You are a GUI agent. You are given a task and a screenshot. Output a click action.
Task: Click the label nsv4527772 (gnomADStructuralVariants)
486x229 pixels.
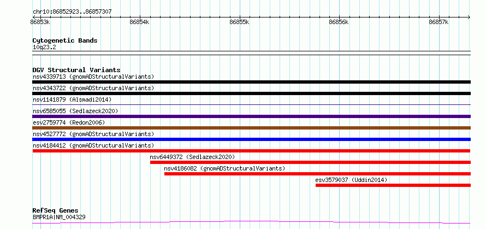93,134
